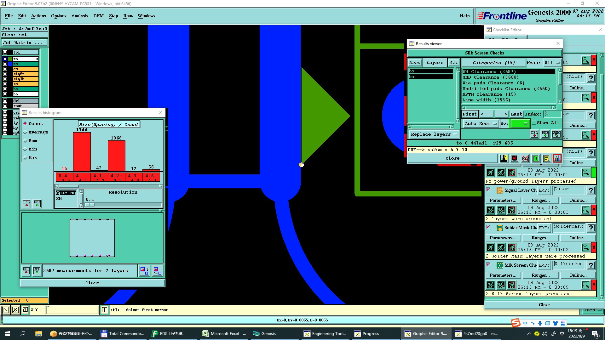Select SMD Clearance (3660) category
Image resolution: width=605 pixels, height=340 pixels.
point(490,77)
